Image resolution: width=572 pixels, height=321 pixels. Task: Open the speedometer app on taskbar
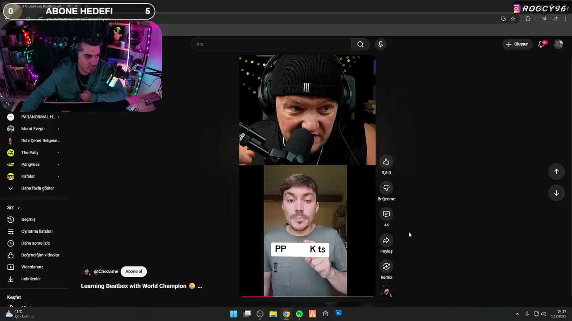[326, 314]
